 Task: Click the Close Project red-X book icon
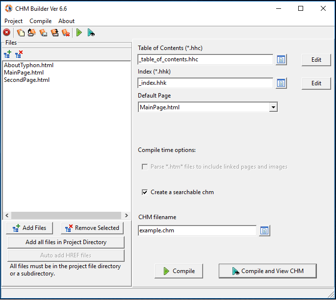[66, 32]
